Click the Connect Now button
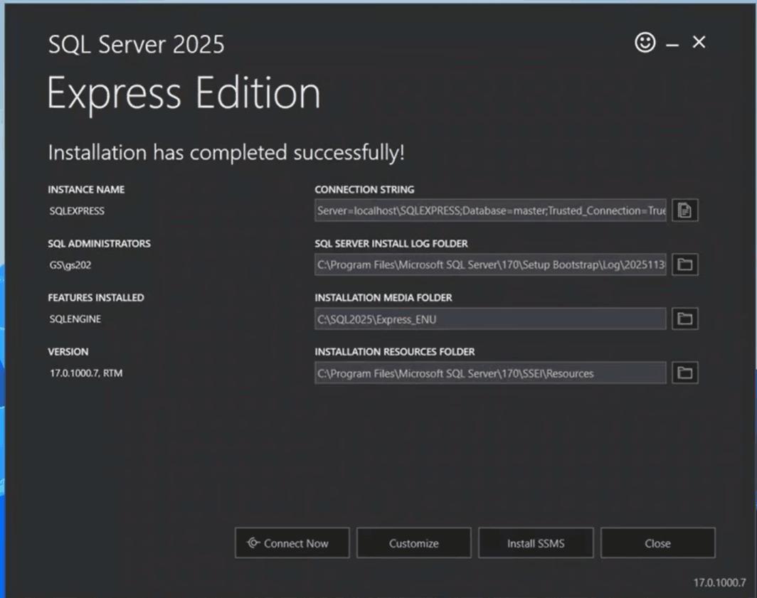This screenshot has height=598, width=757. 292,543
